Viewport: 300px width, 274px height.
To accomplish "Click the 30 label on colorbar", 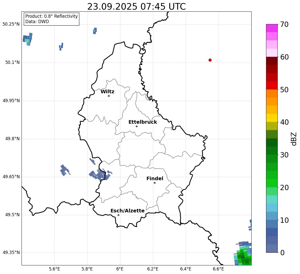I will tap(284, 155).
